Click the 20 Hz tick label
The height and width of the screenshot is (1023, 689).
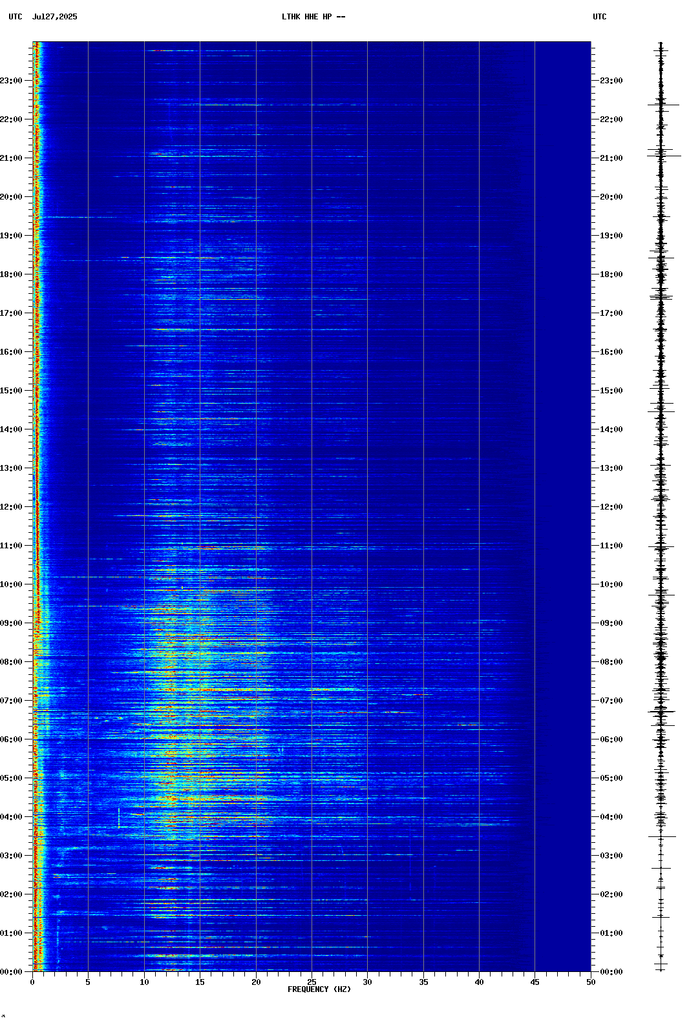click(256, 982)
